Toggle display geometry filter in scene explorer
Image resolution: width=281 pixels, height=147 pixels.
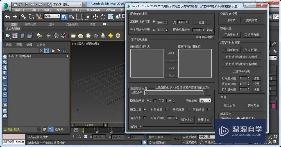point(5,57)
